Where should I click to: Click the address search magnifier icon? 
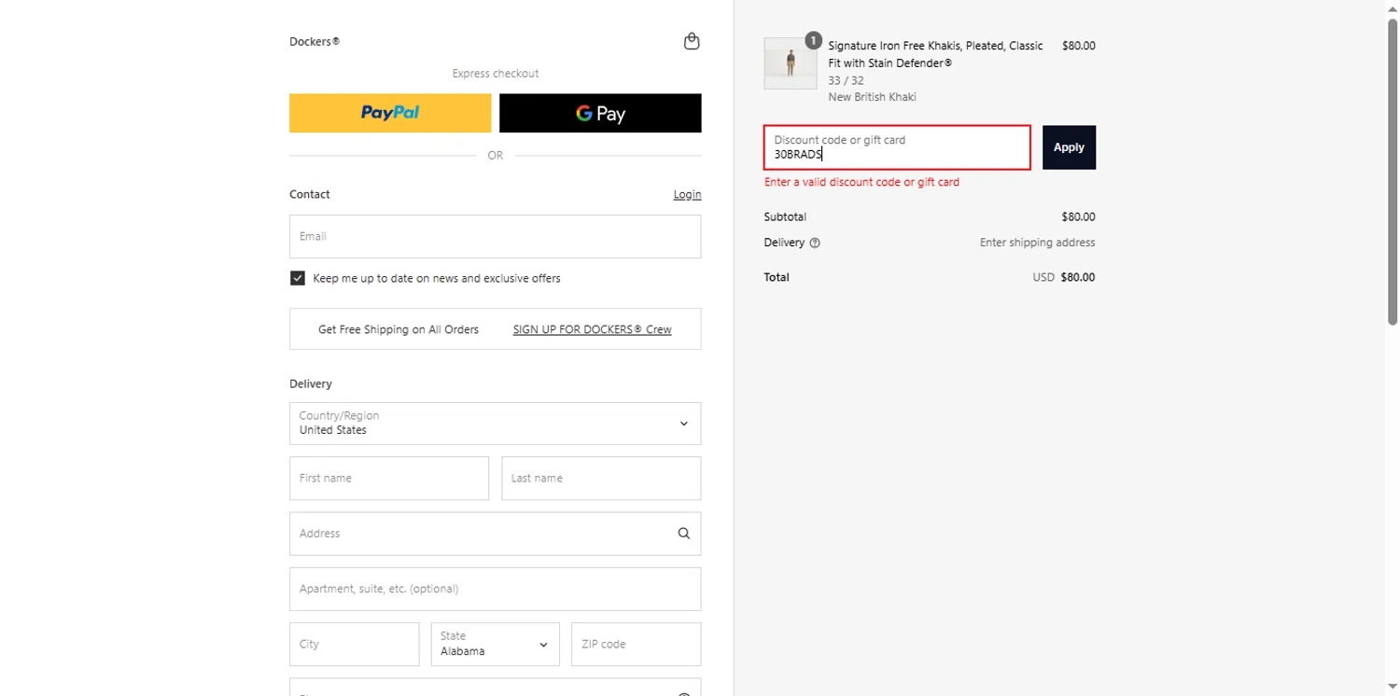(684, 534)
